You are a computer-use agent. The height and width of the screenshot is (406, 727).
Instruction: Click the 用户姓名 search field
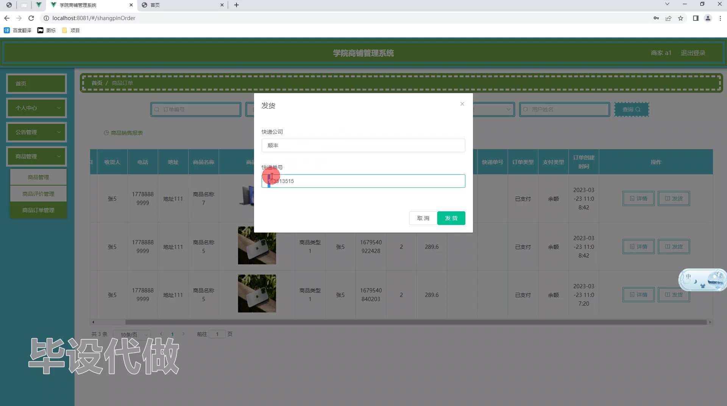(565, 109)
